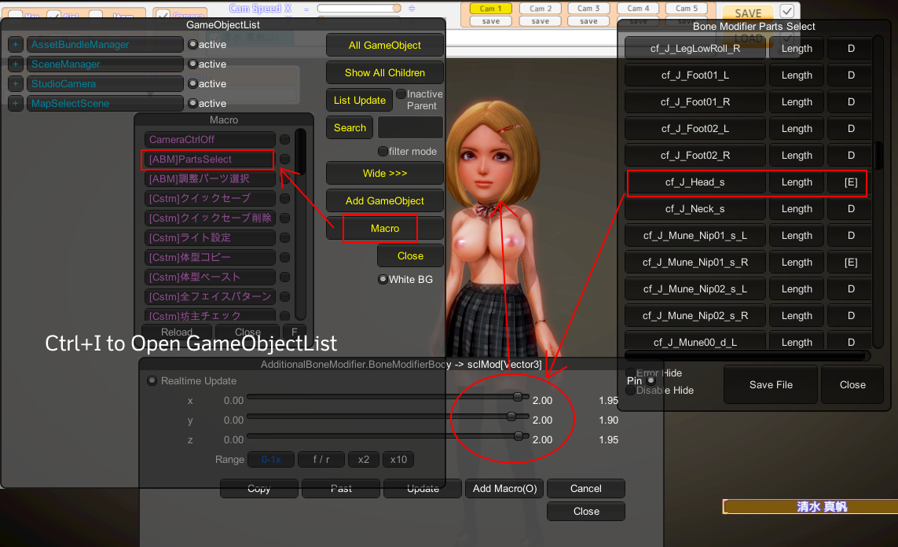Toggle [E] state for cf_J_Head_s

point(851,182)
